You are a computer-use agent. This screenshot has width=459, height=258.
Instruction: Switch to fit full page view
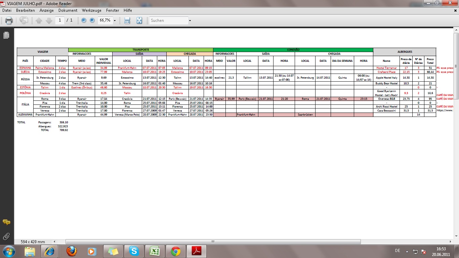[x=139, y=20]
